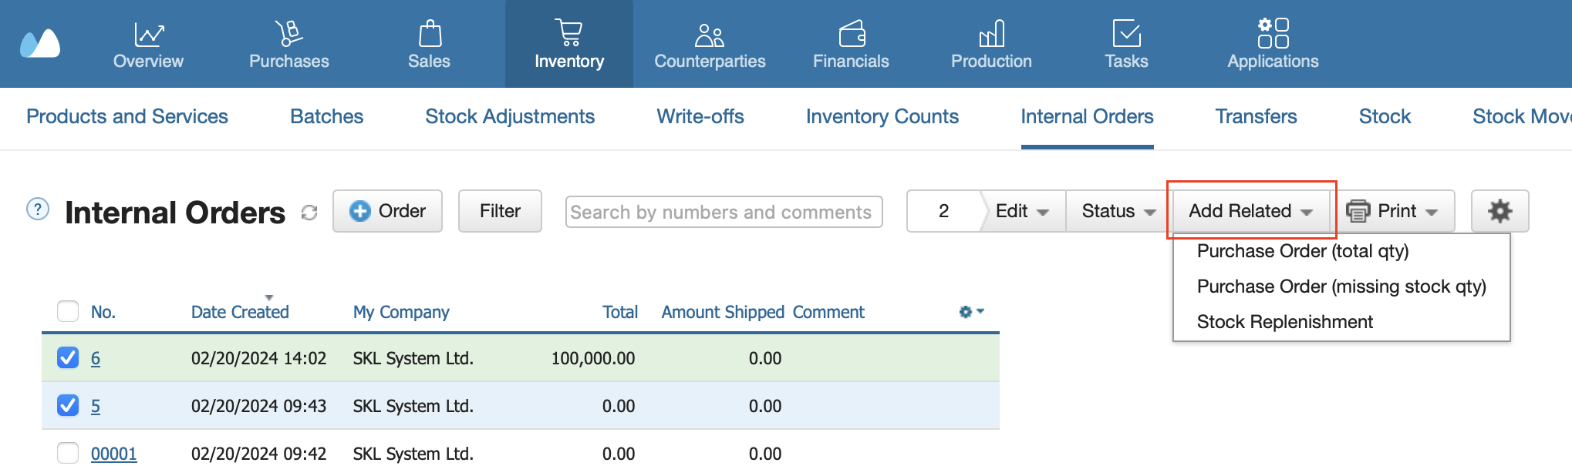This screenshot has height=476, width=1572.
Task: Click date 02/20/2024 09:42
Action: click(258, 454)
